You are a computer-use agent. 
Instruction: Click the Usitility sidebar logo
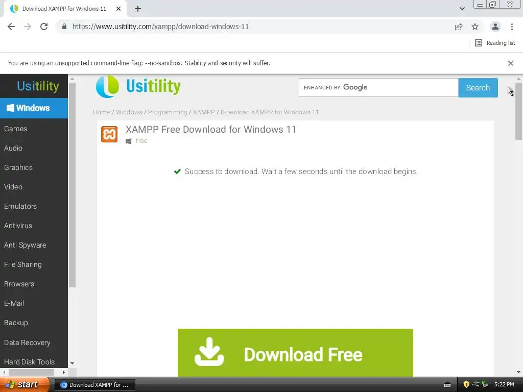coord(38,86)
